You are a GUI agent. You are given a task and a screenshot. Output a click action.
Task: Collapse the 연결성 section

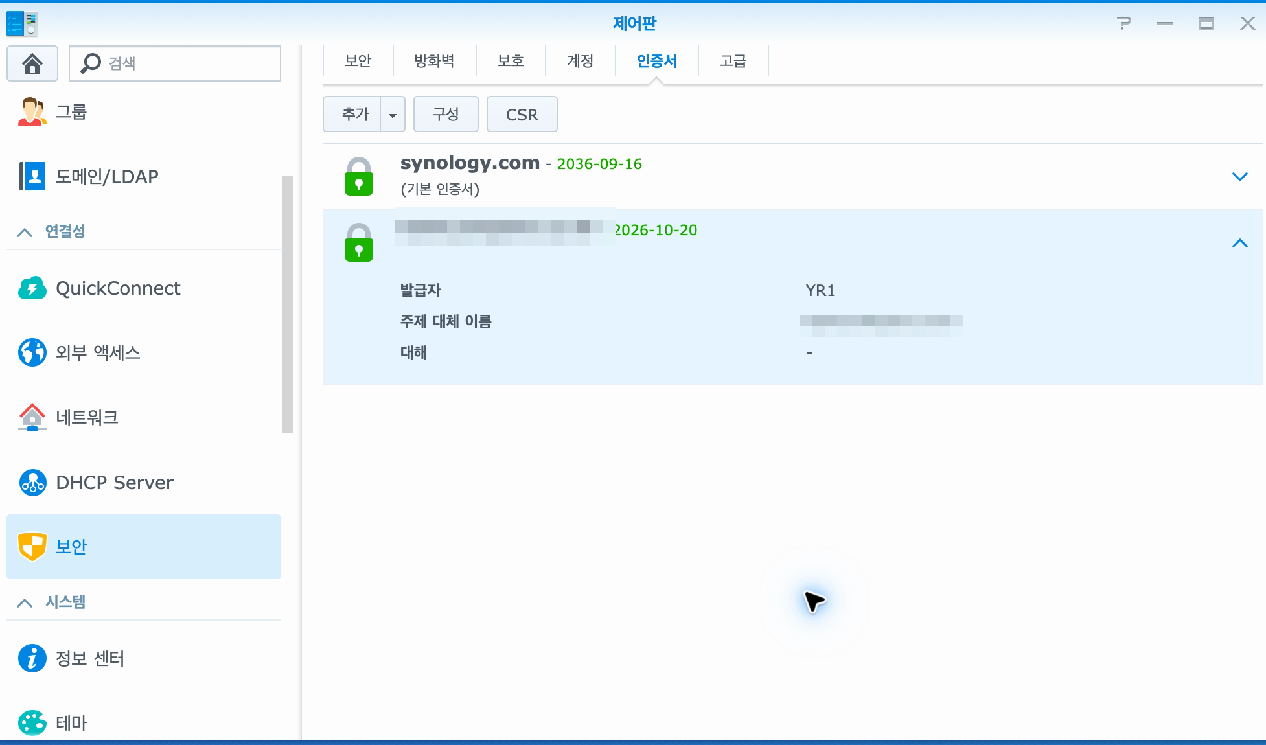[x=24, y=232]
